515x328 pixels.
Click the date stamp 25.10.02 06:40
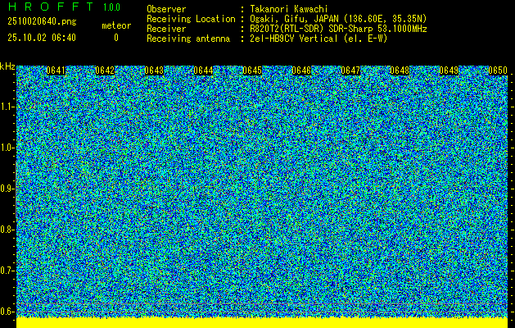coord(42,38)
